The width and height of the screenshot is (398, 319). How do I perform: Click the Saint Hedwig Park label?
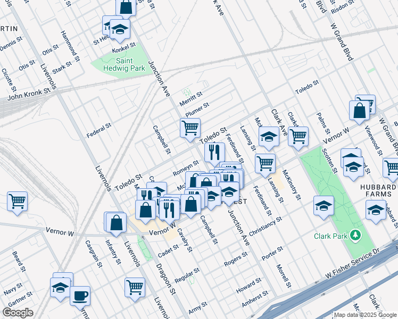(124, 64)
